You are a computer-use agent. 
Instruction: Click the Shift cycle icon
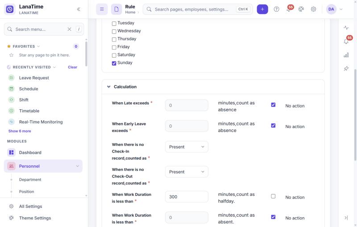tap(12, 100)
